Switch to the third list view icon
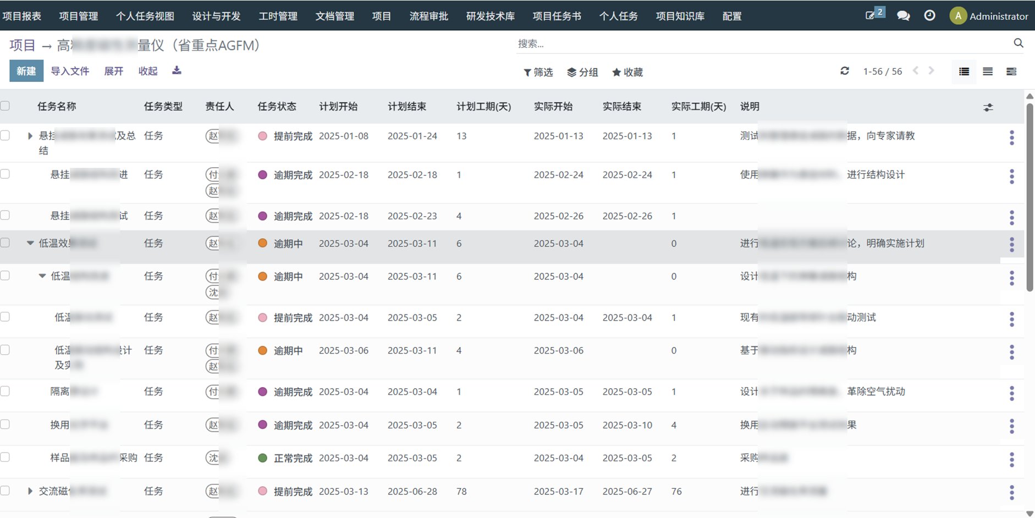Viewport: 1035px width, 518px height. coord(1011,71)
